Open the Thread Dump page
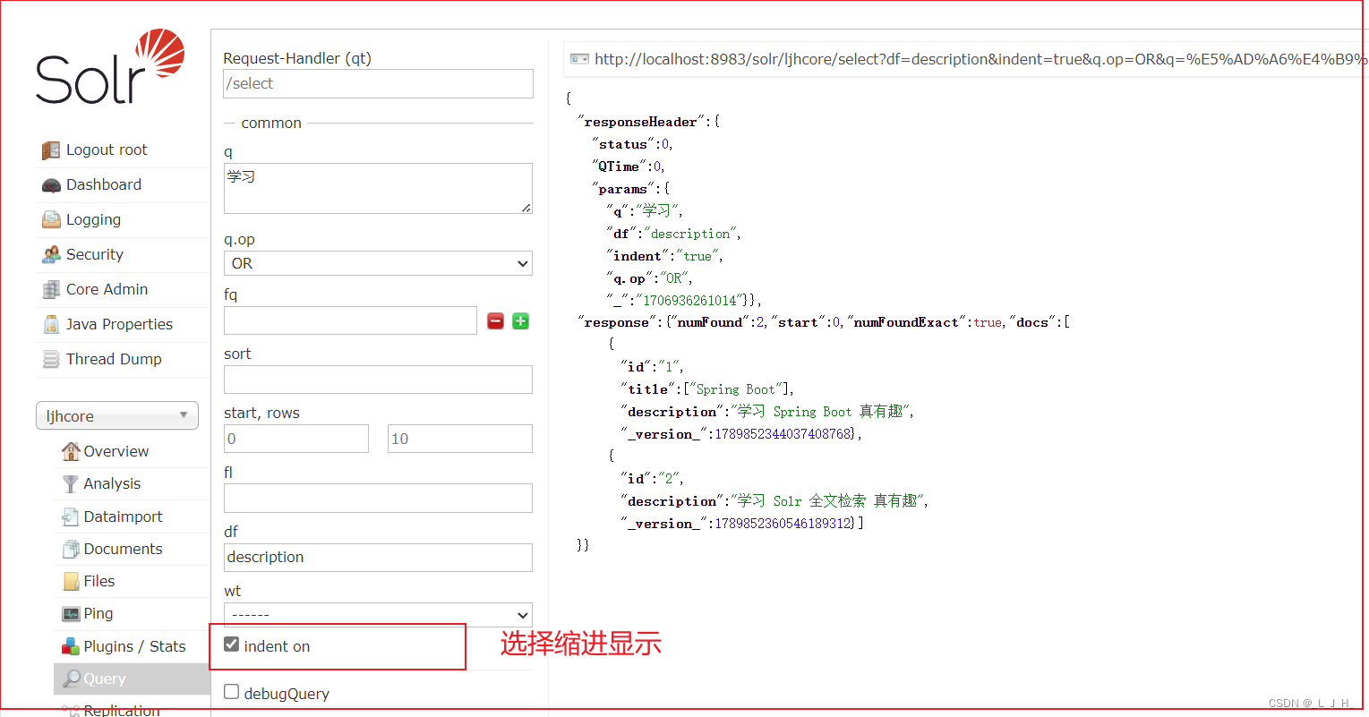1369x717 pixels. tap(114, 360)
